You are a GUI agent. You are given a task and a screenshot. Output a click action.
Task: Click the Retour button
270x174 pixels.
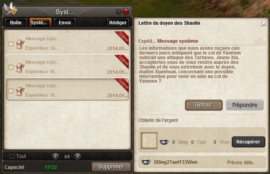tap(204, 105)
